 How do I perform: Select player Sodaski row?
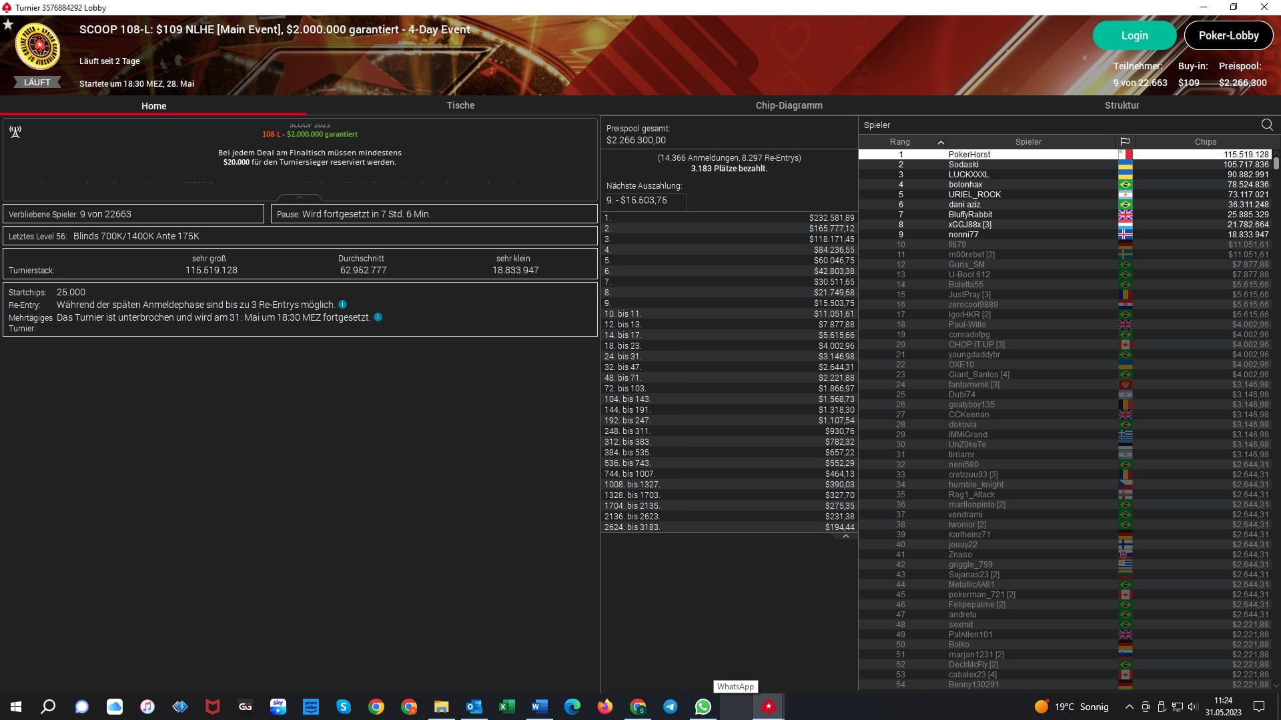point(1065,165)
